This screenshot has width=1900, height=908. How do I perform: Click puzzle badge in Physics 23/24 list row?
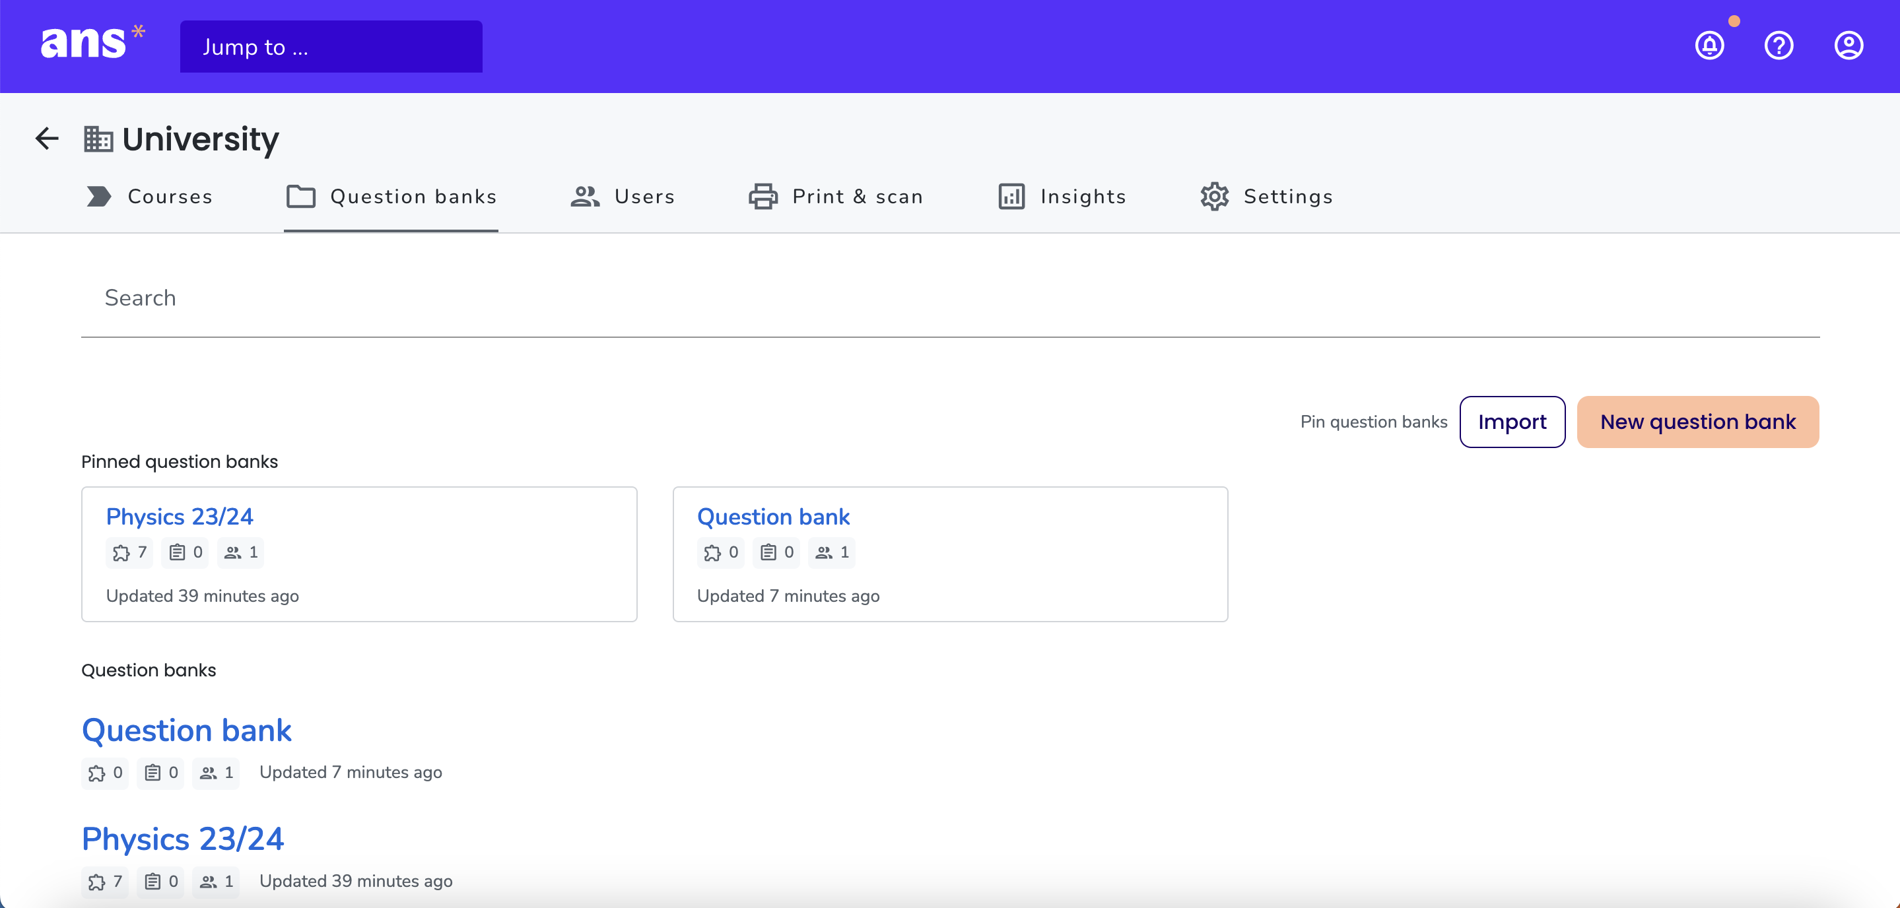click(x=105, y=882)
